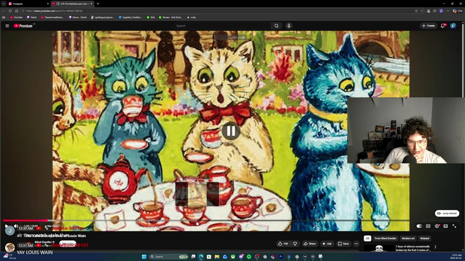Open the tab search dropdown arrow
Screen dimensions: 465x261
click(3, 4)
